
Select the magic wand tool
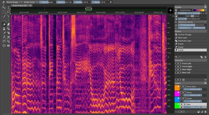click(8, 16)
